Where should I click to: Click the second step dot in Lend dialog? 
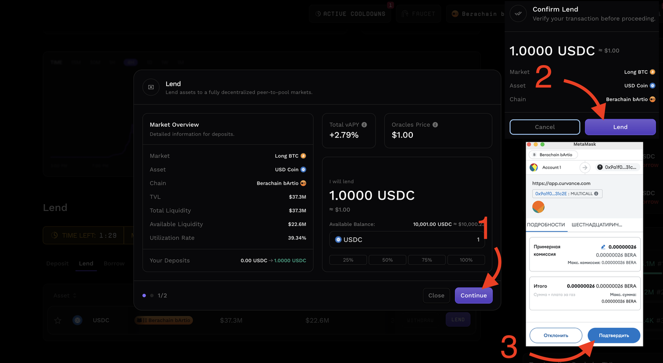pyautogui.click(x=152, y=295)
